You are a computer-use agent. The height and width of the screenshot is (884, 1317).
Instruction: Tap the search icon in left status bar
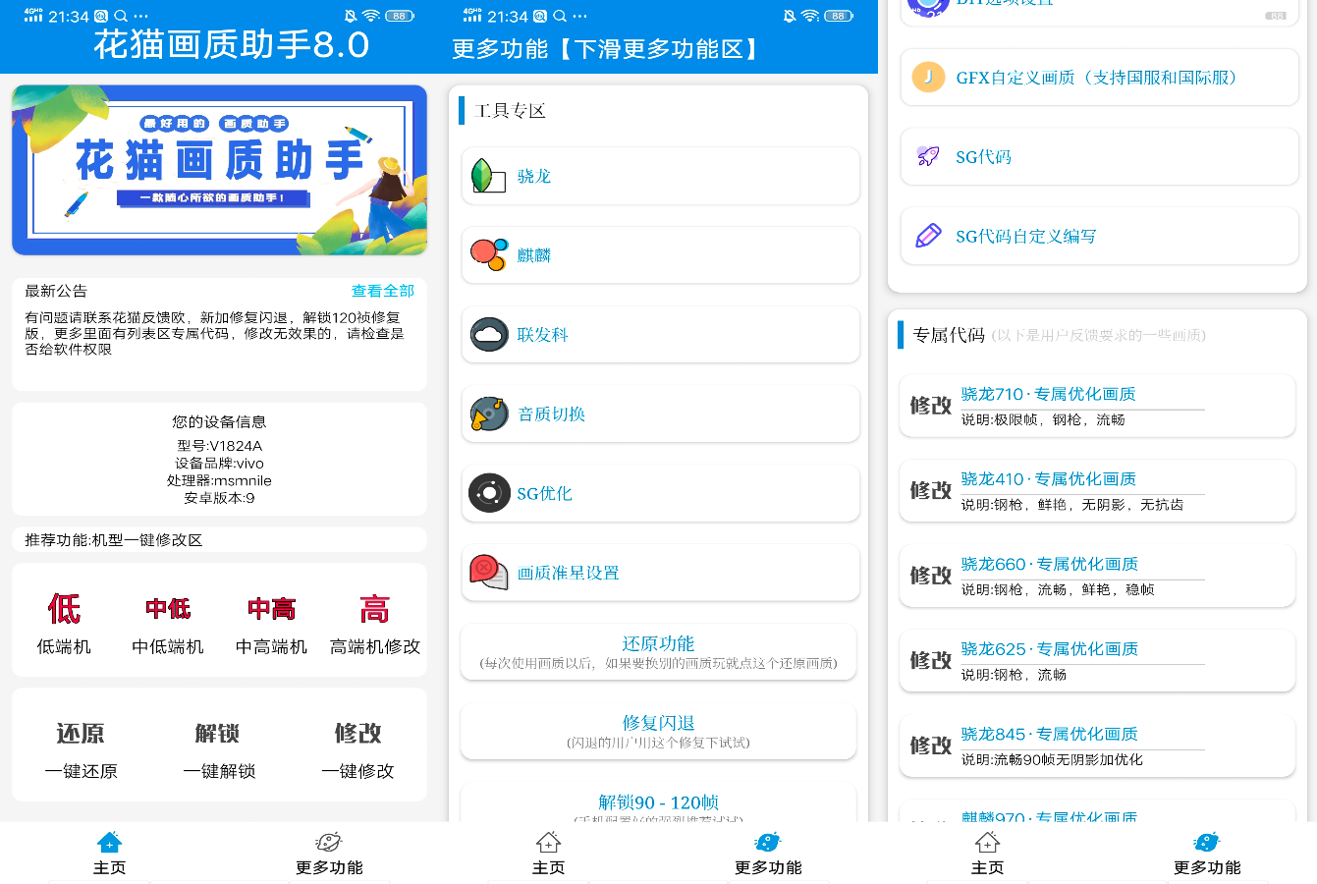pyautogui.click(x=121, y=16)
